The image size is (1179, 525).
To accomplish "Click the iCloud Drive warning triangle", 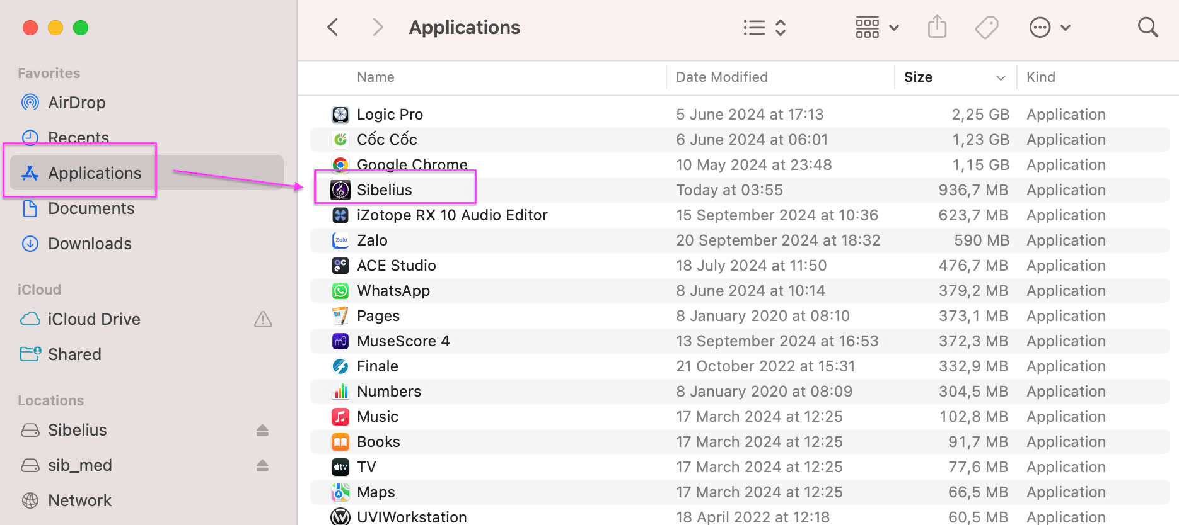I will tap(263, 319).
